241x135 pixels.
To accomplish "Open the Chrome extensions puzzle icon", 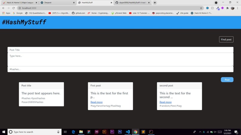I will pyautogui.click(x=228, y=8).
